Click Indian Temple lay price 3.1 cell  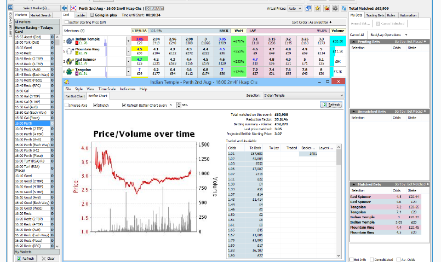pyautogui.click(x=255, y=41)
